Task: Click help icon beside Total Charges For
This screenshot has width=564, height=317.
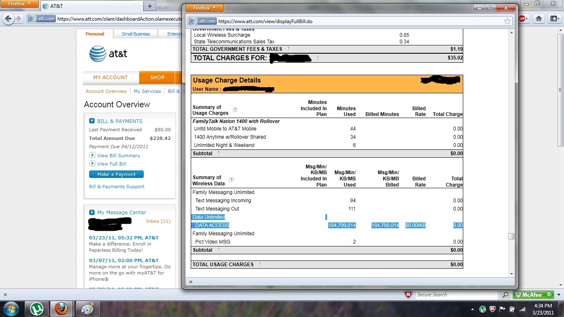Action: pyautogui.click(x=318, y=58)
